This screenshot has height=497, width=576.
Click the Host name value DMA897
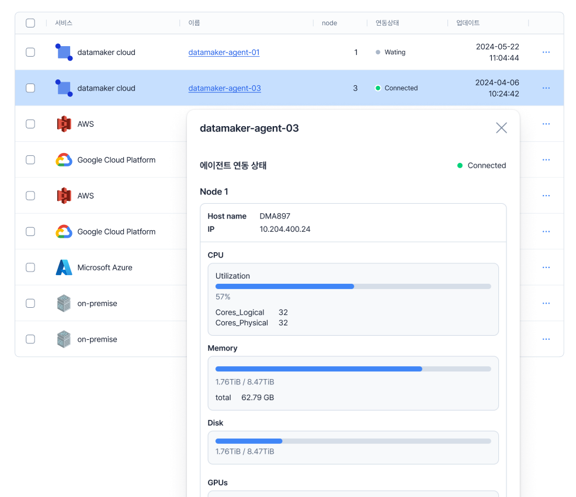(275, 216)
